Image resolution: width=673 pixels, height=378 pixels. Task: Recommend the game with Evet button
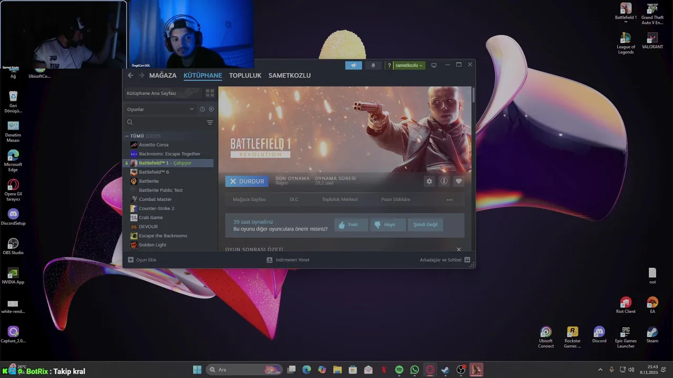click(351, 225)
